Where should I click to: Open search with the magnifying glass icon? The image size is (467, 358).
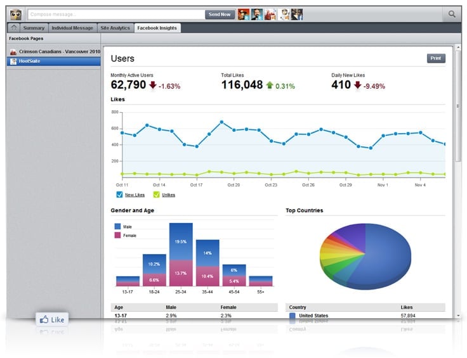click(x=452, y=14)
